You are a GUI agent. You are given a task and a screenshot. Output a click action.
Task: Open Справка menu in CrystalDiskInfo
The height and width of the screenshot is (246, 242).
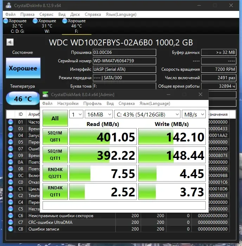93,14
